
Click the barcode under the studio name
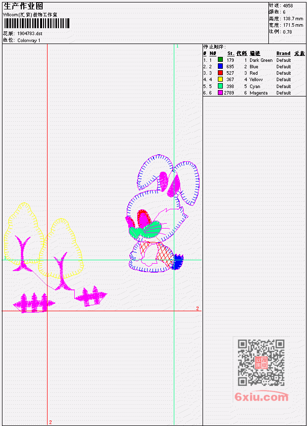[37, 23]
